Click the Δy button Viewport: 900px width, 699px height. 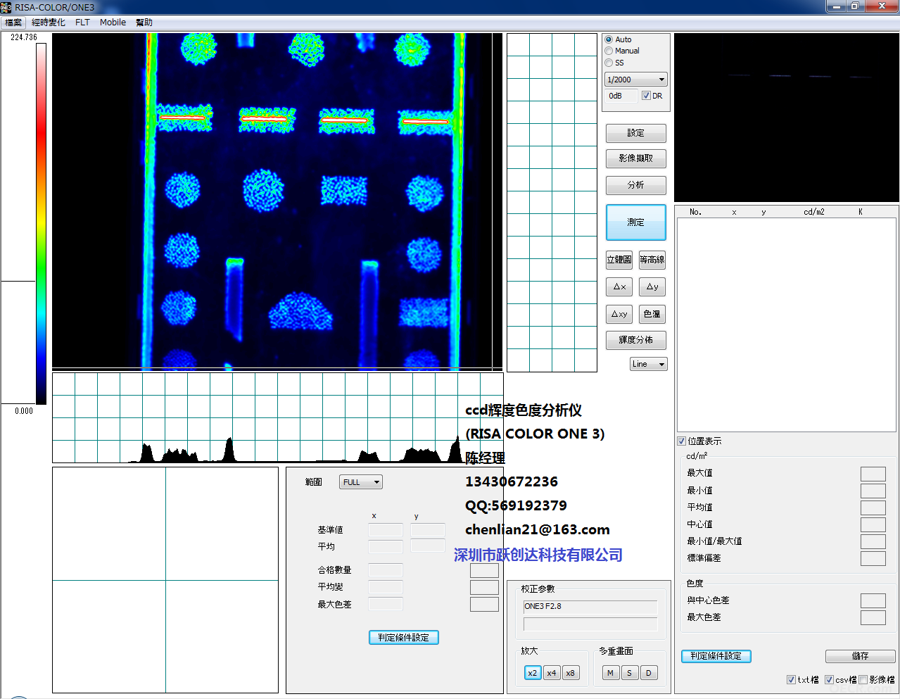point(652,286)
